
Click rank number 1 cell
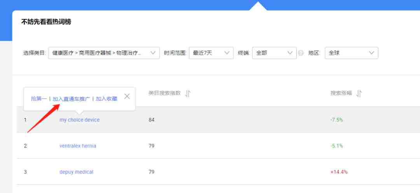tap(25, 120)
